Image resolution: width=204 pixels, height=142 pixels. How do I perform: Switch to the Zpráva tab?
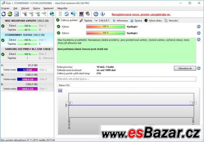136,21
